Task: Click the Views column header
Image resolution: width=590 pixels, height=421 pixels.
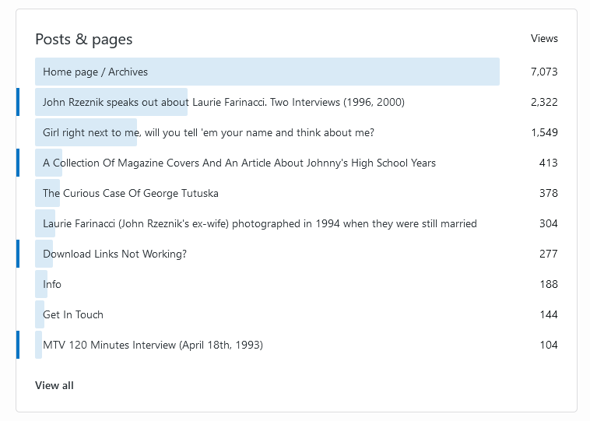Action: coord(544,38)
